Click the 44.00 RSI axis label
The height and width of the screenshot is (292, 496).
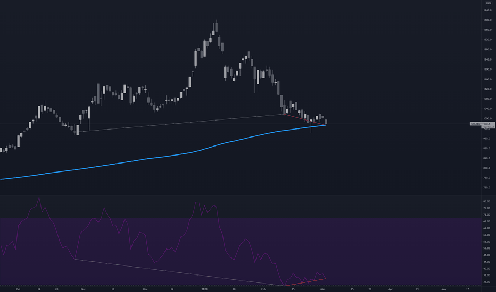click(487, 262)
